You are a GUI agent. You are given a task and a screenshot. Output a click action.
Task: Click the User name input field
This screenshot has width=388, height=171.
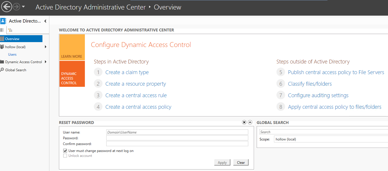coord(177,132)
